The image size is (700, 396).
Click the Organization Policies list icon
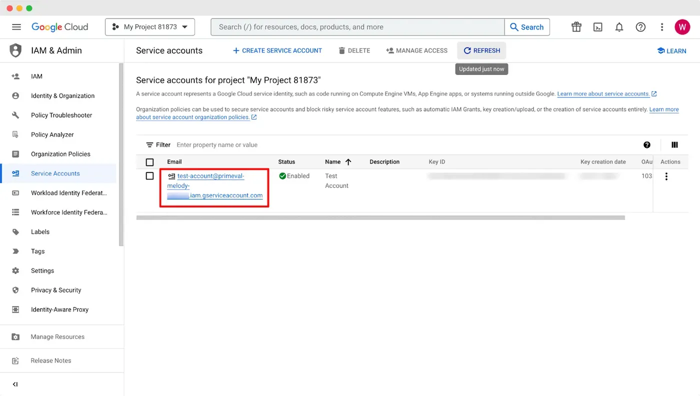tap(15, 154)
